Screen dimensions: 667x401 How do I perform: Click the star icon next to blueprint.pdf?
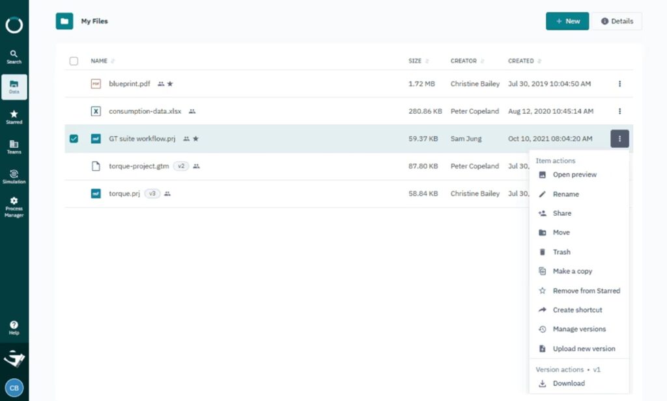click(170, 84)
